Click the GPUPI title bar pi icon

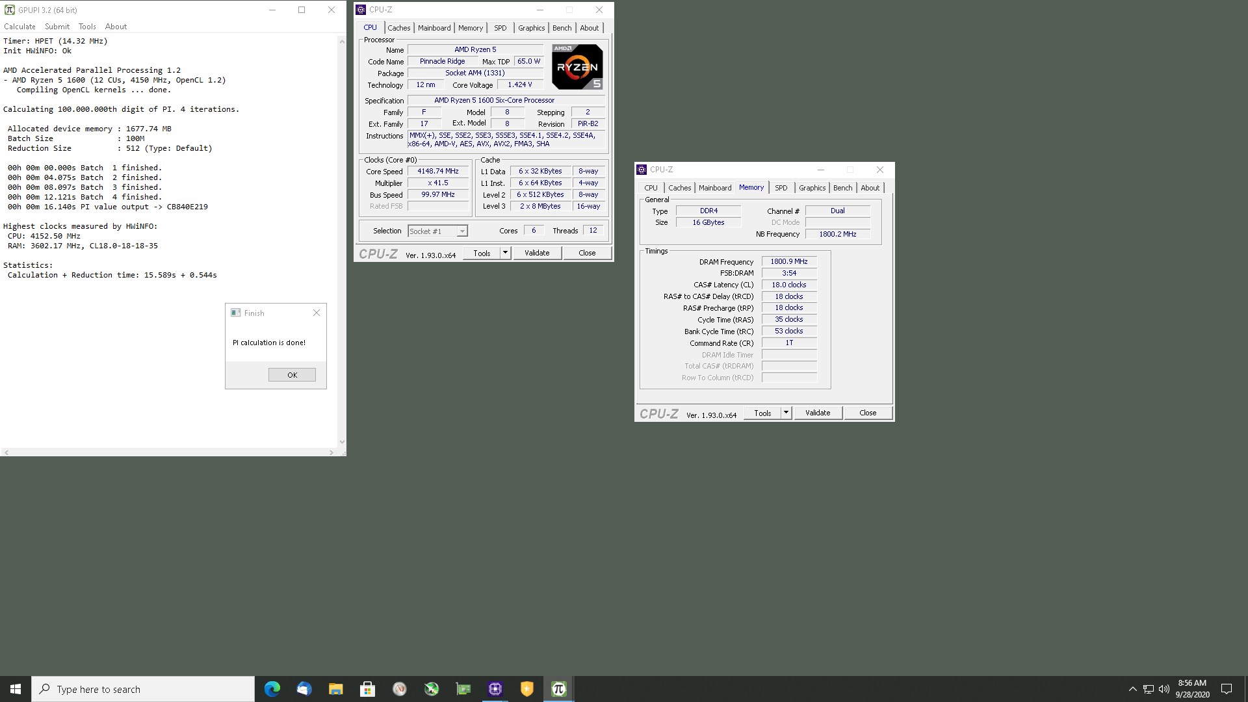(9, 10)
